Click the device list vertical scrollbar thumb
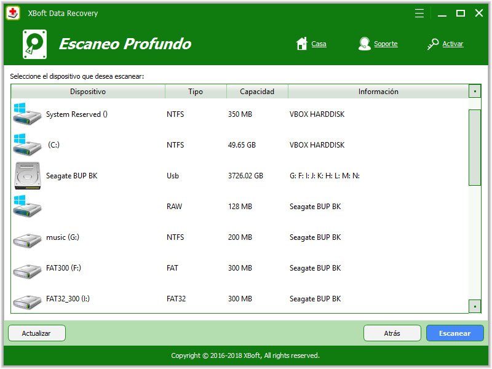 coord(475,148)
